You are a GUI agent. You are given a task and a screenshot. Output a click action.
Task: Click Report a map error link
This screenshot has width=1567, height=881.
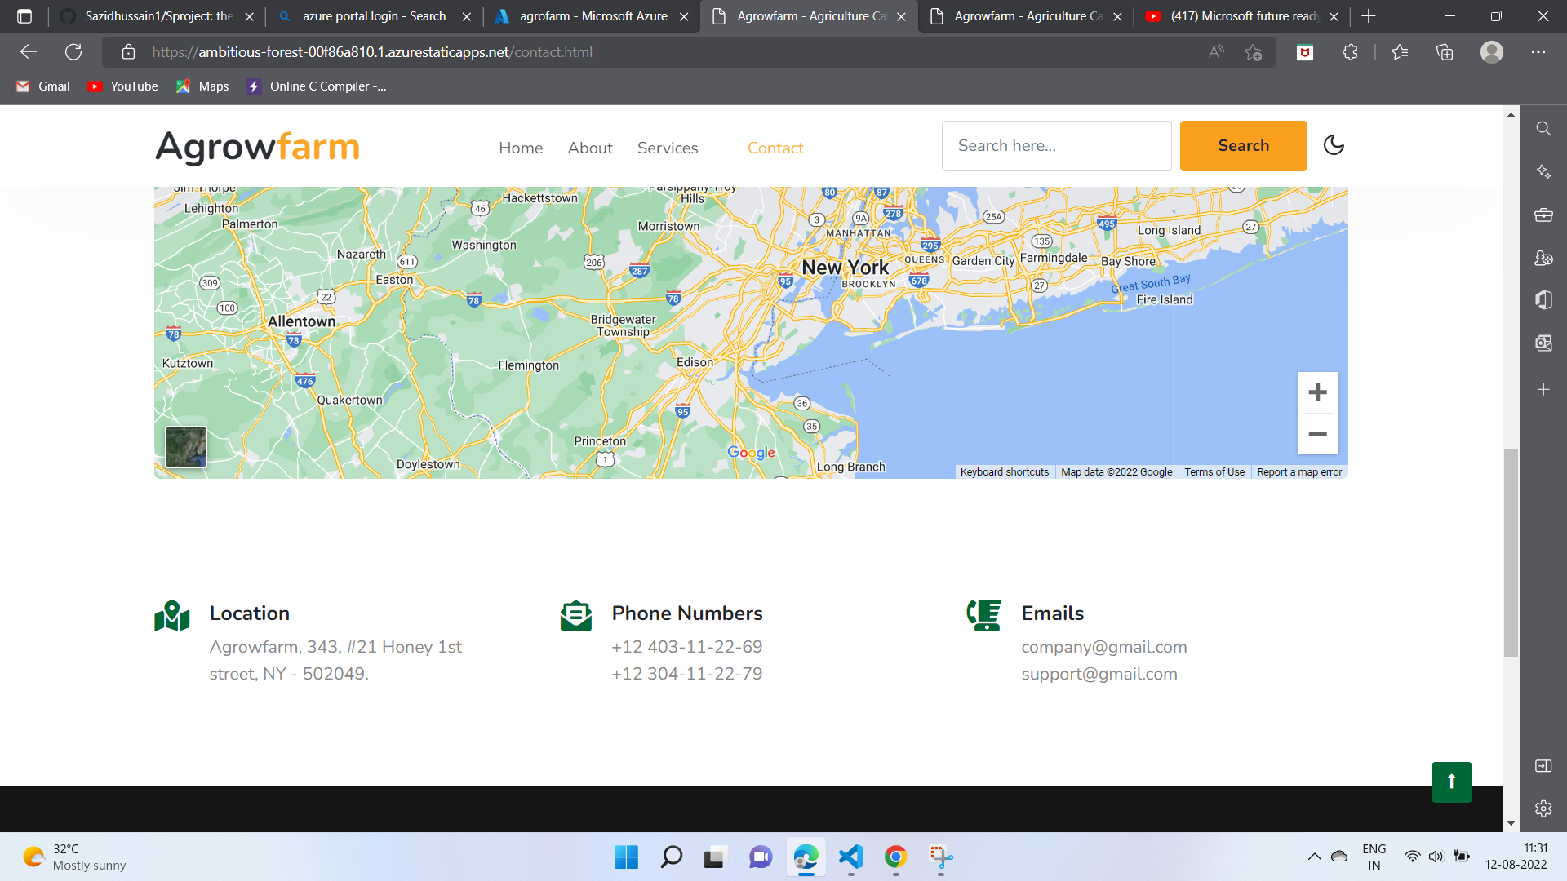point(1299,472)
